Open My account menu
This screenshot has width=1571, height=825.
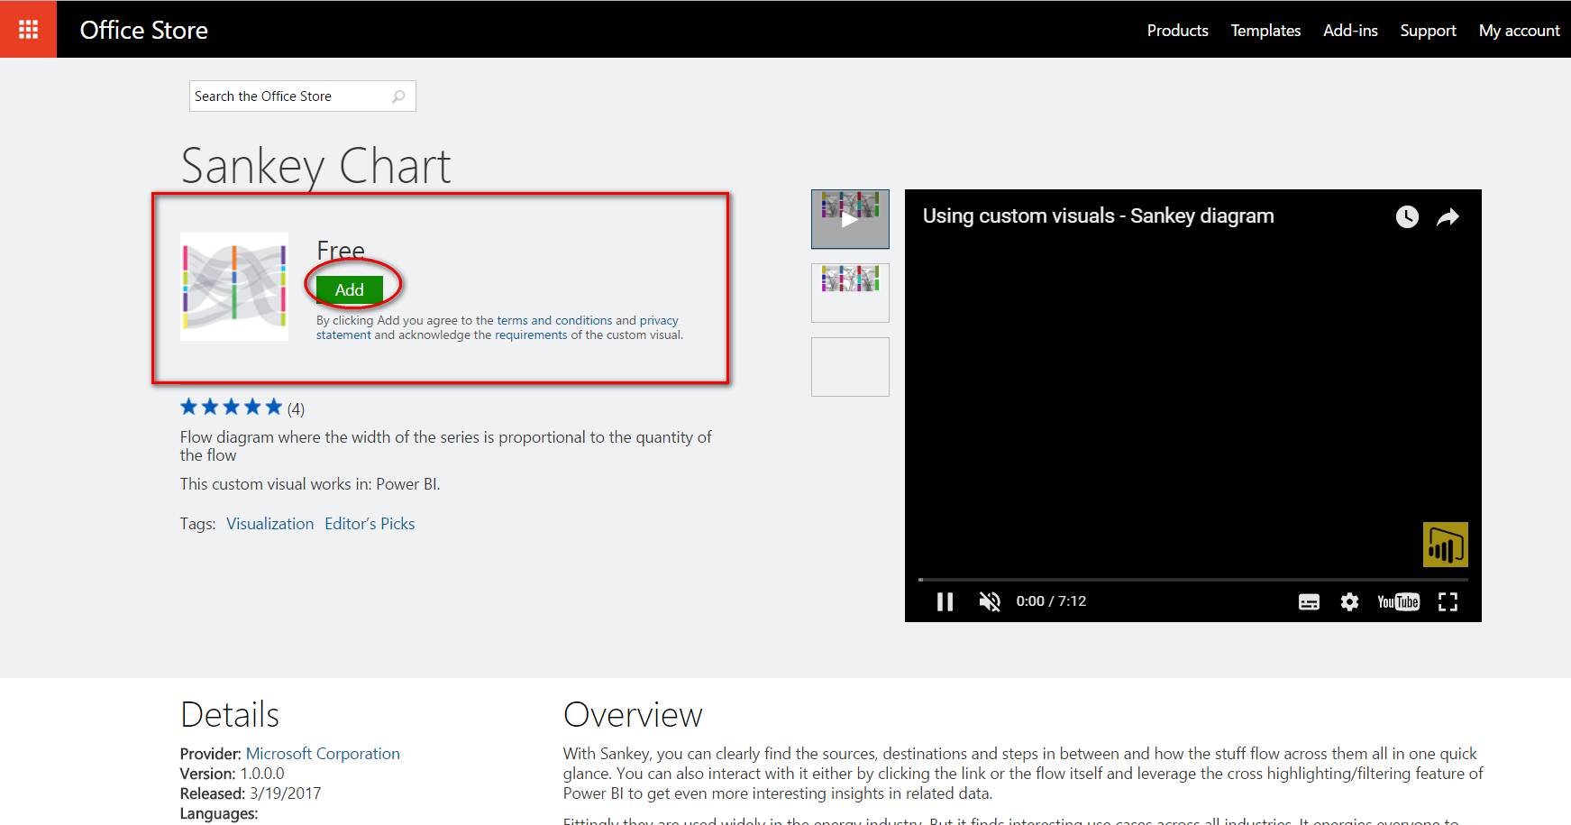coord(1519,30)
